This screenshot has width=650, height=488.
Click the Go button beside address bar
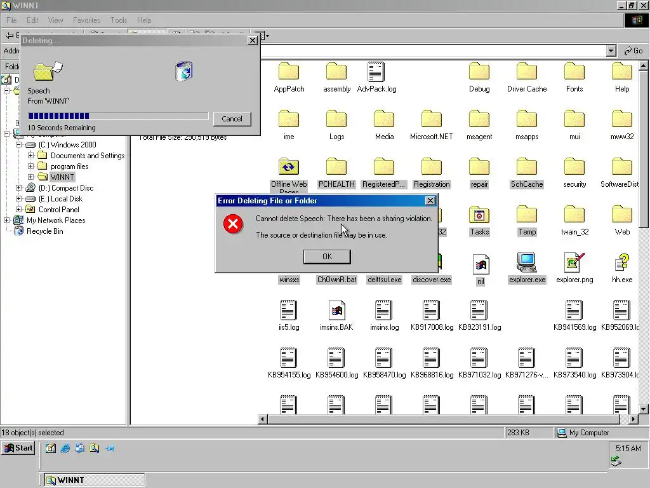633,51
